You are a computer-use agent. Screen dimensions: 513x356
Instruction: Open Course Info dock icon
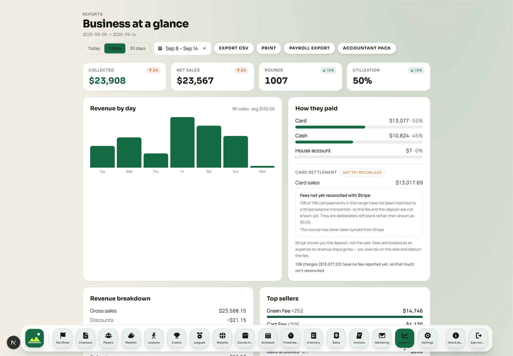(x=245, y=338)
